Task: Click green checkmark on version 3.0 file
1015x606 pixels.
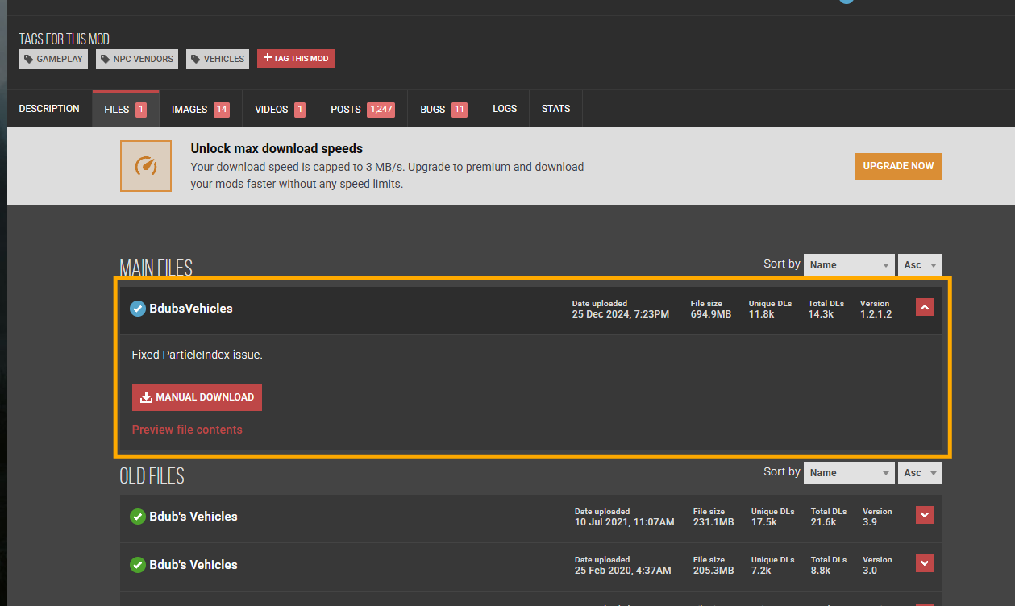Action: click(x=138, y=565)
